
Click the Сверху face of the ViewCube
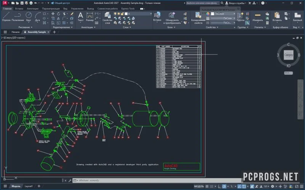(289, 55)
